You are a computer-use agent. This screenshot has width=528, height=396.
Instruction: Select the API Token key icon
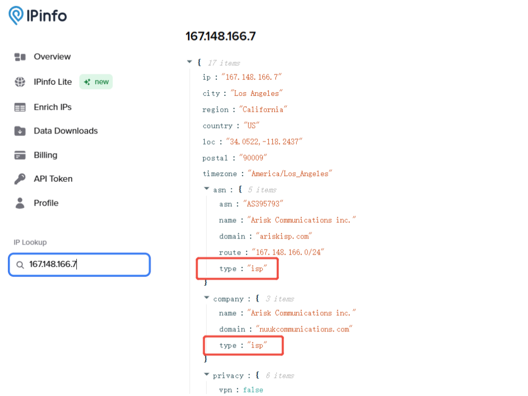(19, 179)
